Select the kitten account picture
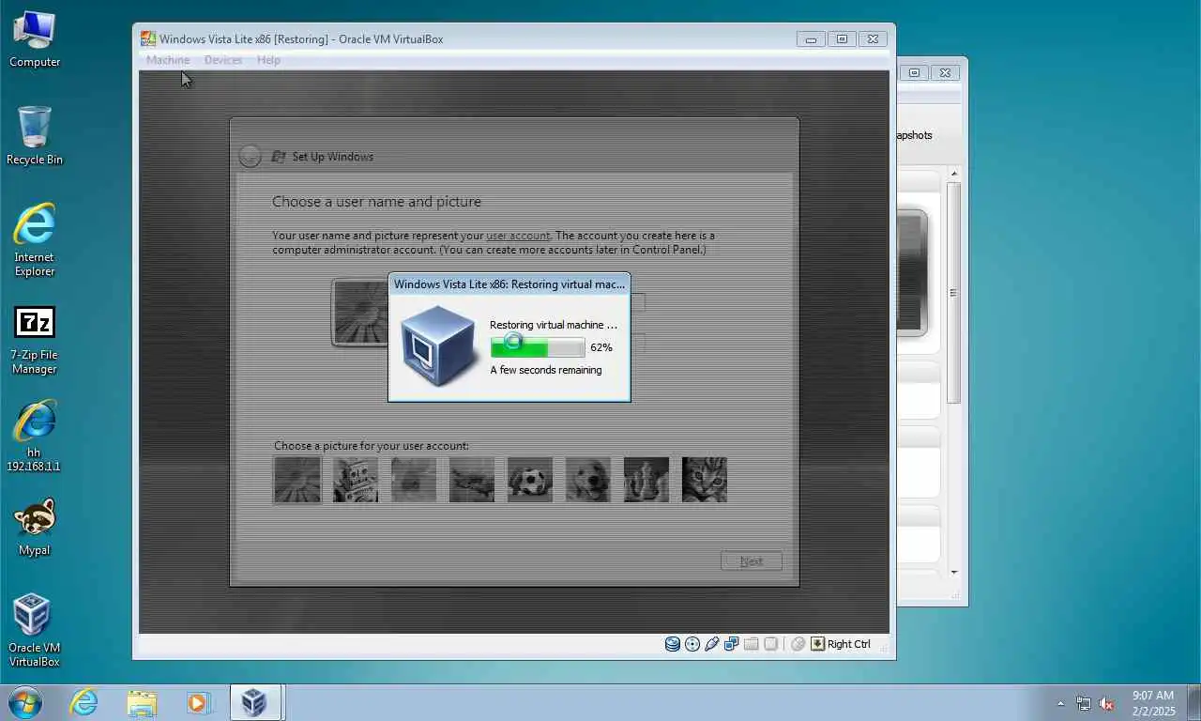 [x=705, y=480]
